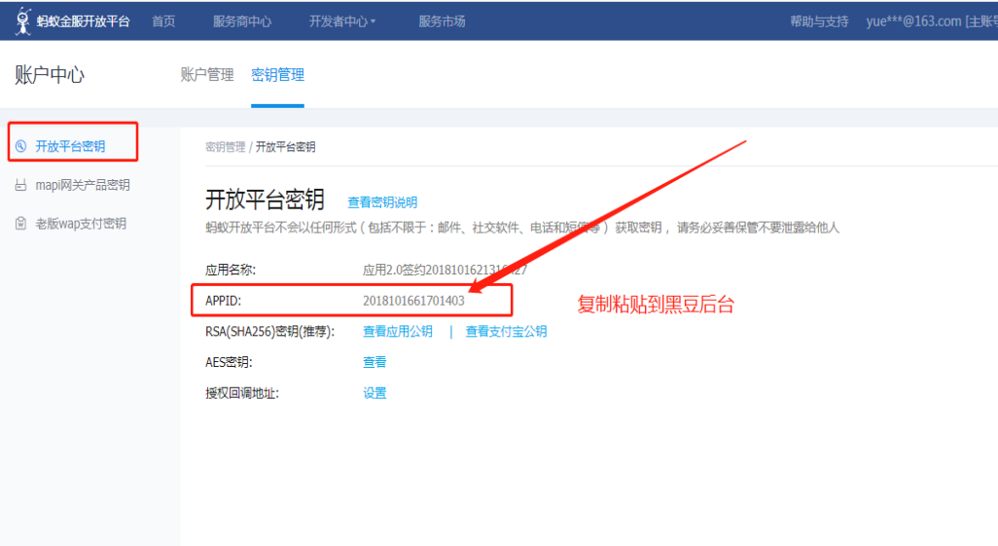The height and width of the screenshot is (546, 998).
Task: Open 服务商中心 in the top navigation
Action: pos(242,21)
